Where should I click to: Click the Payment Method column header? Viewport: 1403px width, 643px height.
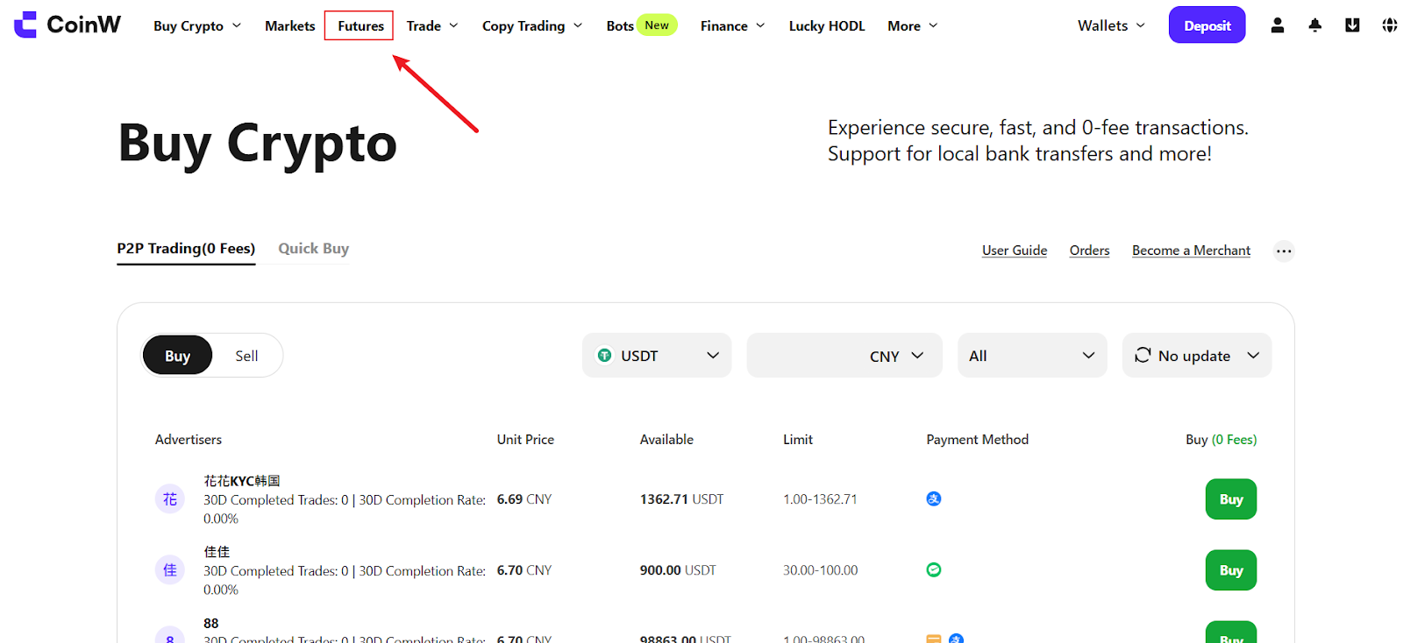[x=978, y=440]
